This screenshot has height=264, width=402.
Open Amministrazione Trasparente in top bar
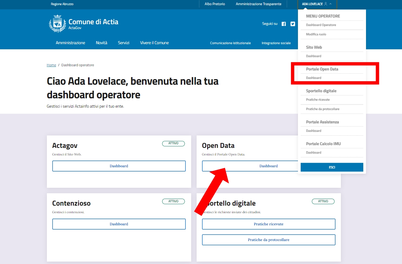pyautogui.click(x=258, y=4)
